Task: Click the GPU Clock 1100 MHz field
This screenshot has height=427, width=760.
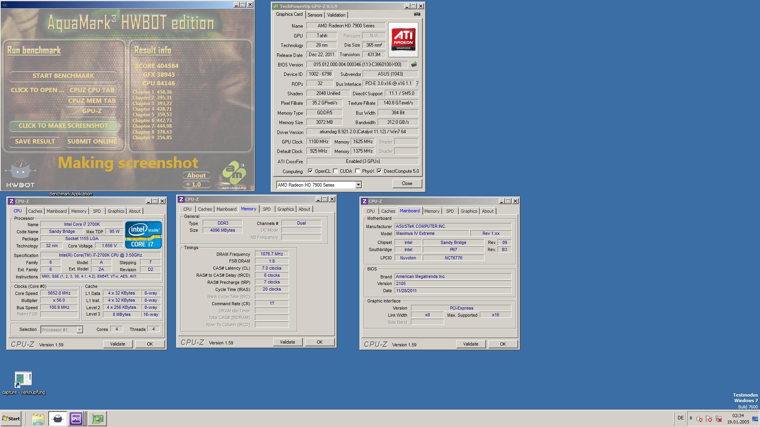Action: pos(319,142)
